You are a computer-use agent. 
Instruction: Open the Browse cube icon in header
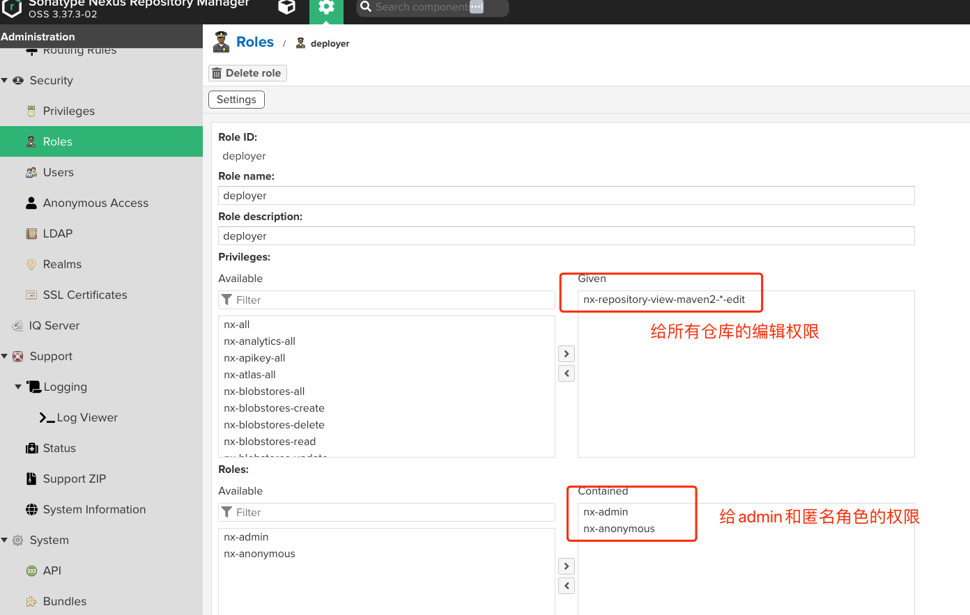(286, 8)
